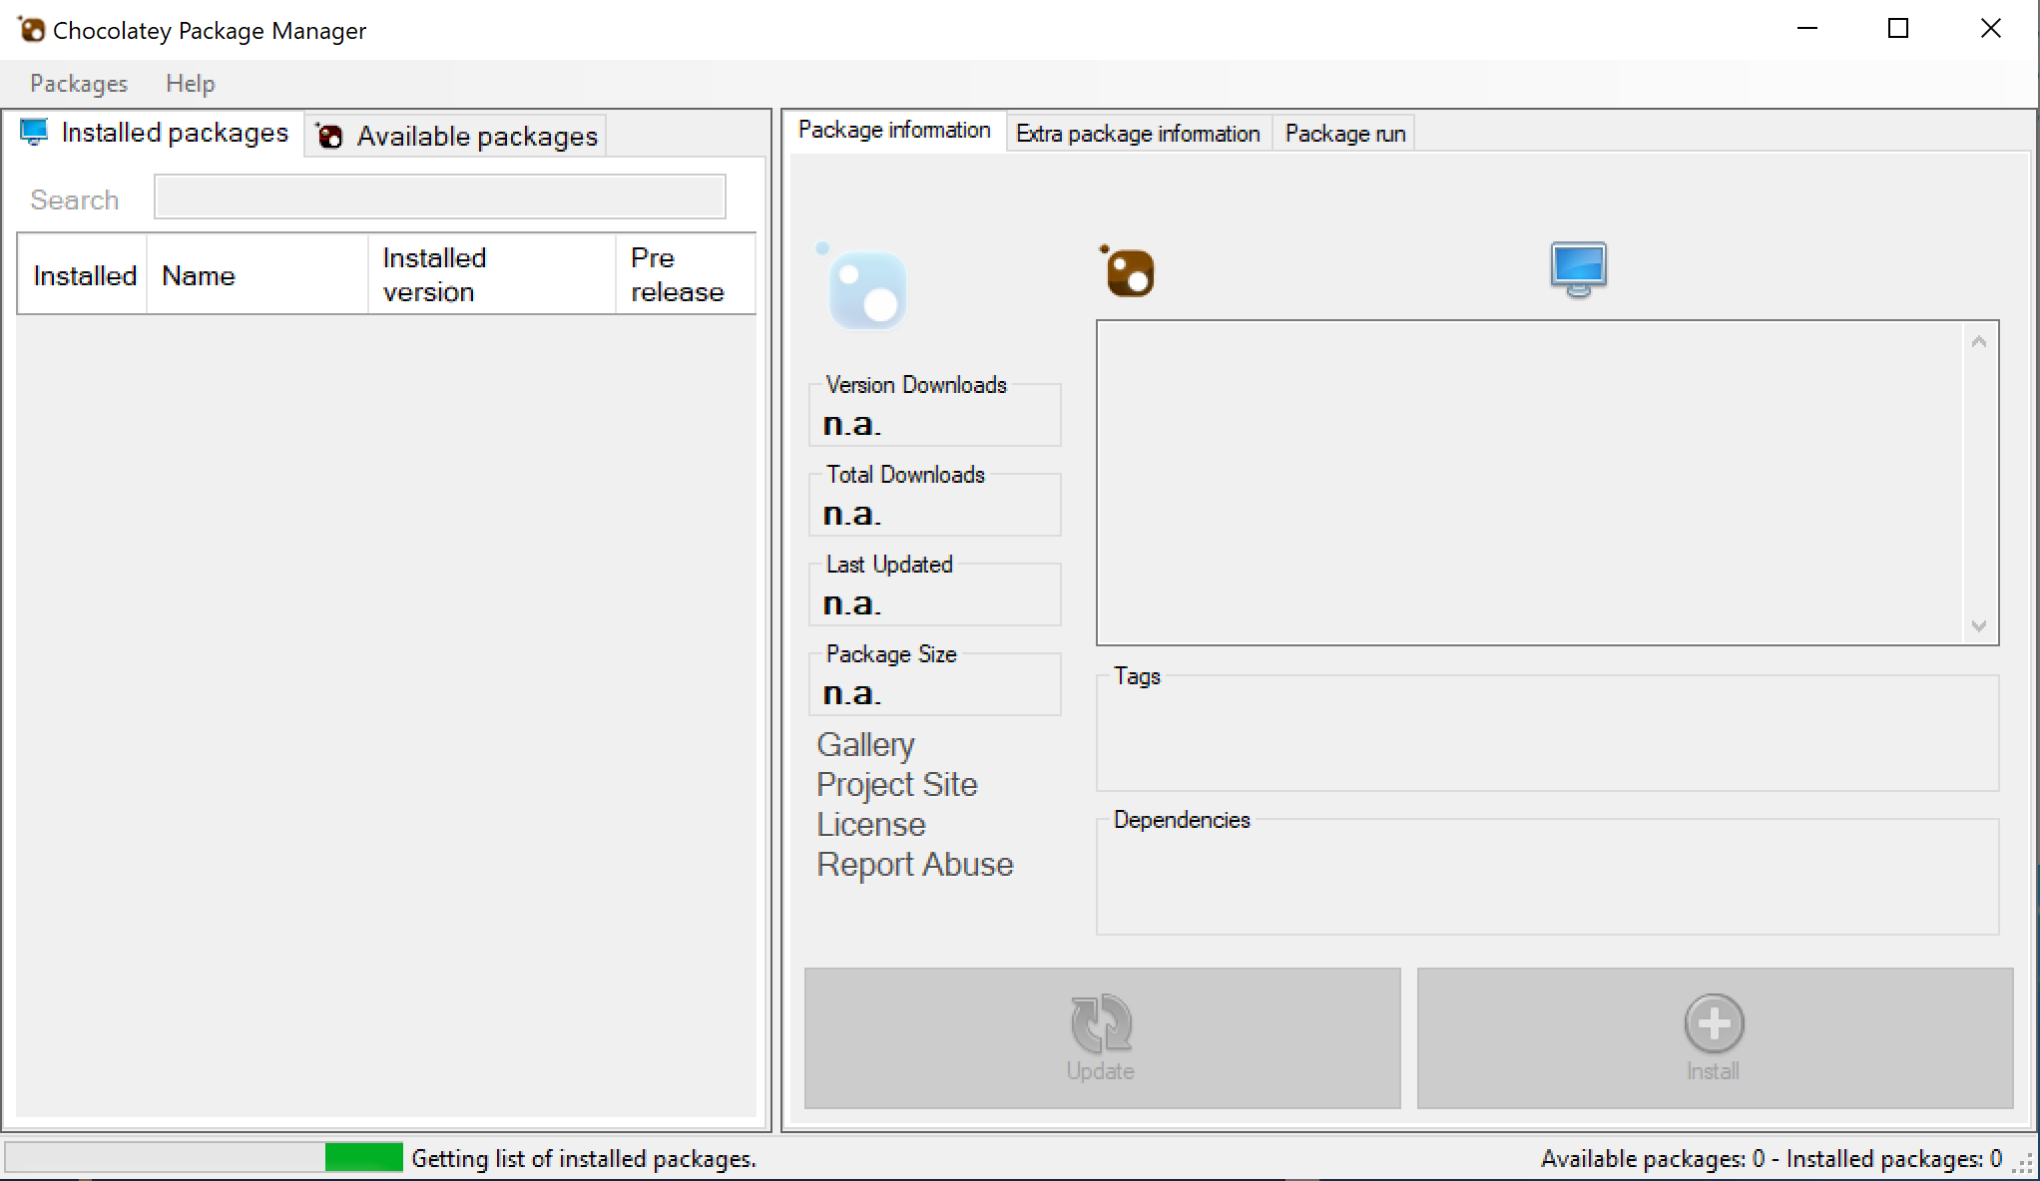Image resolution: width=2040 pixels, height=1181 pixels.
Task: Click the Package Size n.a. value
Action: pos(851,693)
